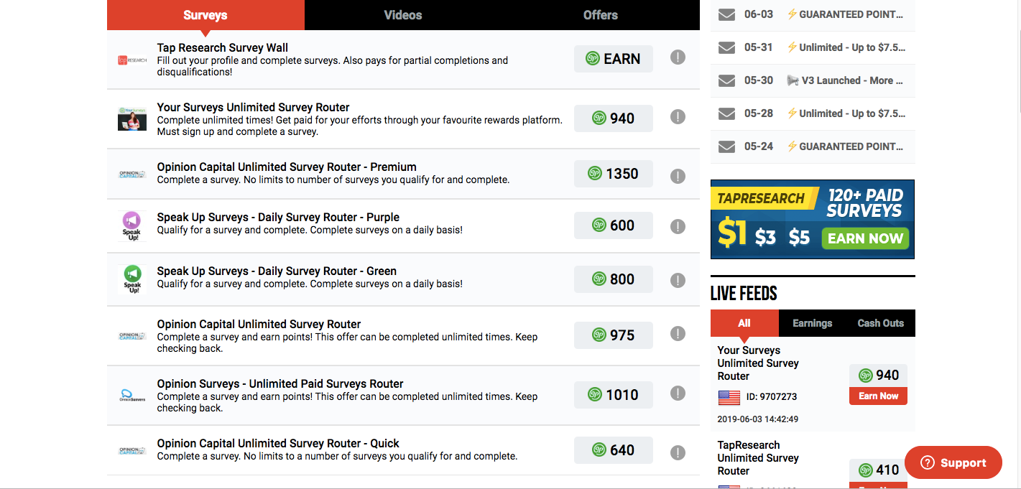The image size is (1021, 489).
Task: Open the Support chat button
Action: coord(953,462)
